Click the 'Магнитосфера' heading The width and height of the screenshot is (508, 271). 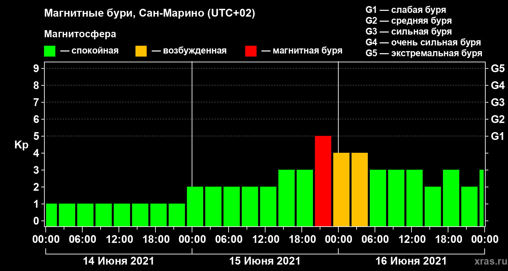[80, 34]
